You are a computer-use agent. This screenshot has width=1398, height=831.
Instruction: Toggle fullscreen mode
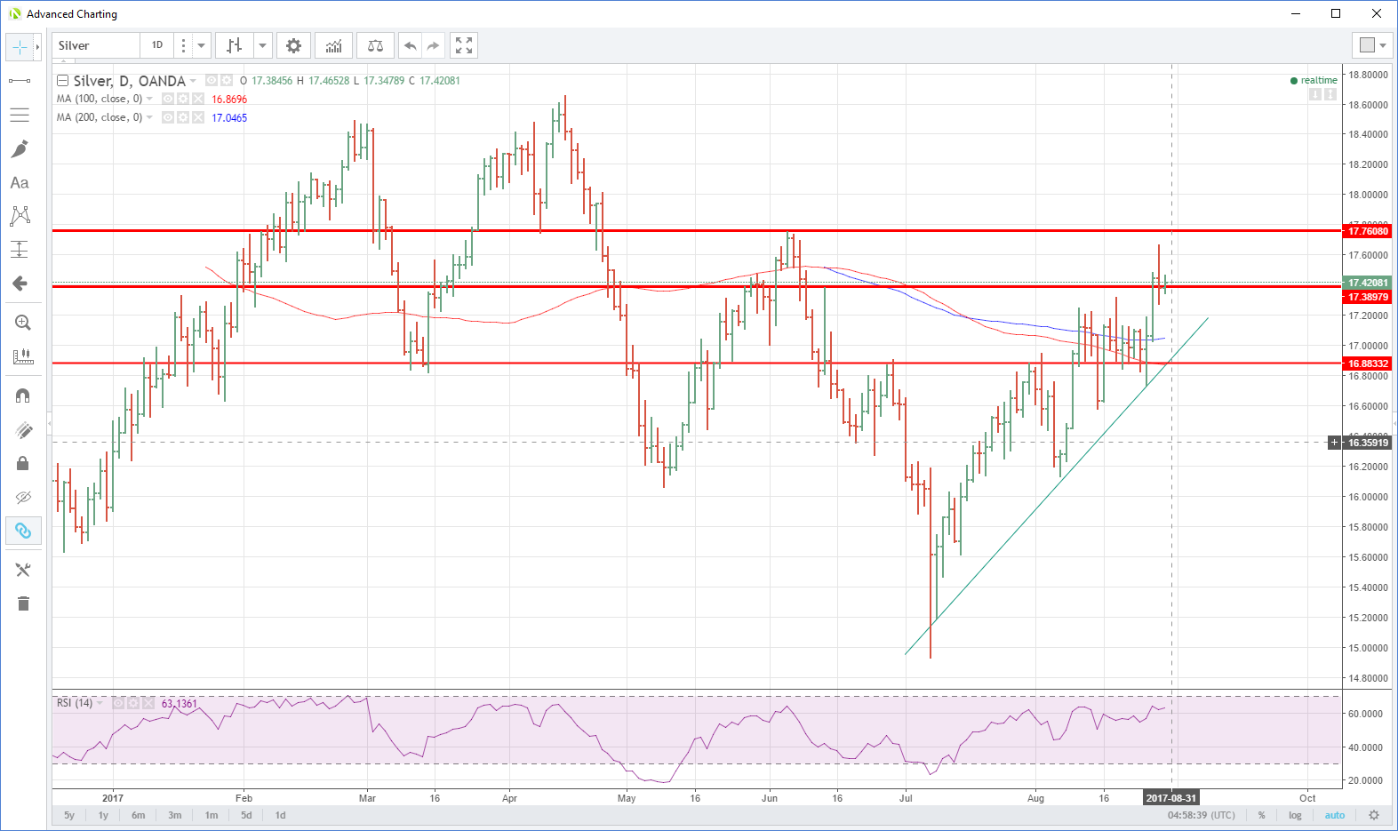click(464, 45)
